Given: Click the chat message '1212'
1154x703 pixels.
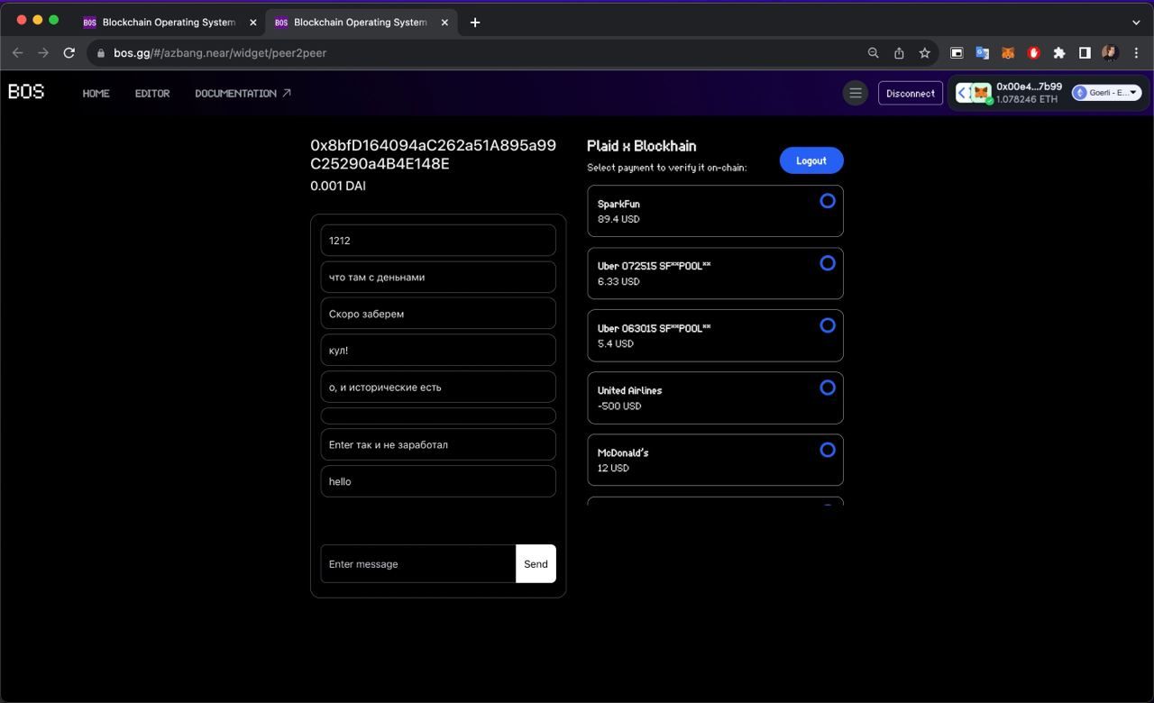Looking at the screenshot, I should [438, 241].
